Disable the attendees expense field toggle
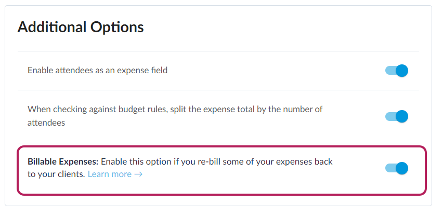The width and height of the screenshot is (443, 217). (396, 71)
